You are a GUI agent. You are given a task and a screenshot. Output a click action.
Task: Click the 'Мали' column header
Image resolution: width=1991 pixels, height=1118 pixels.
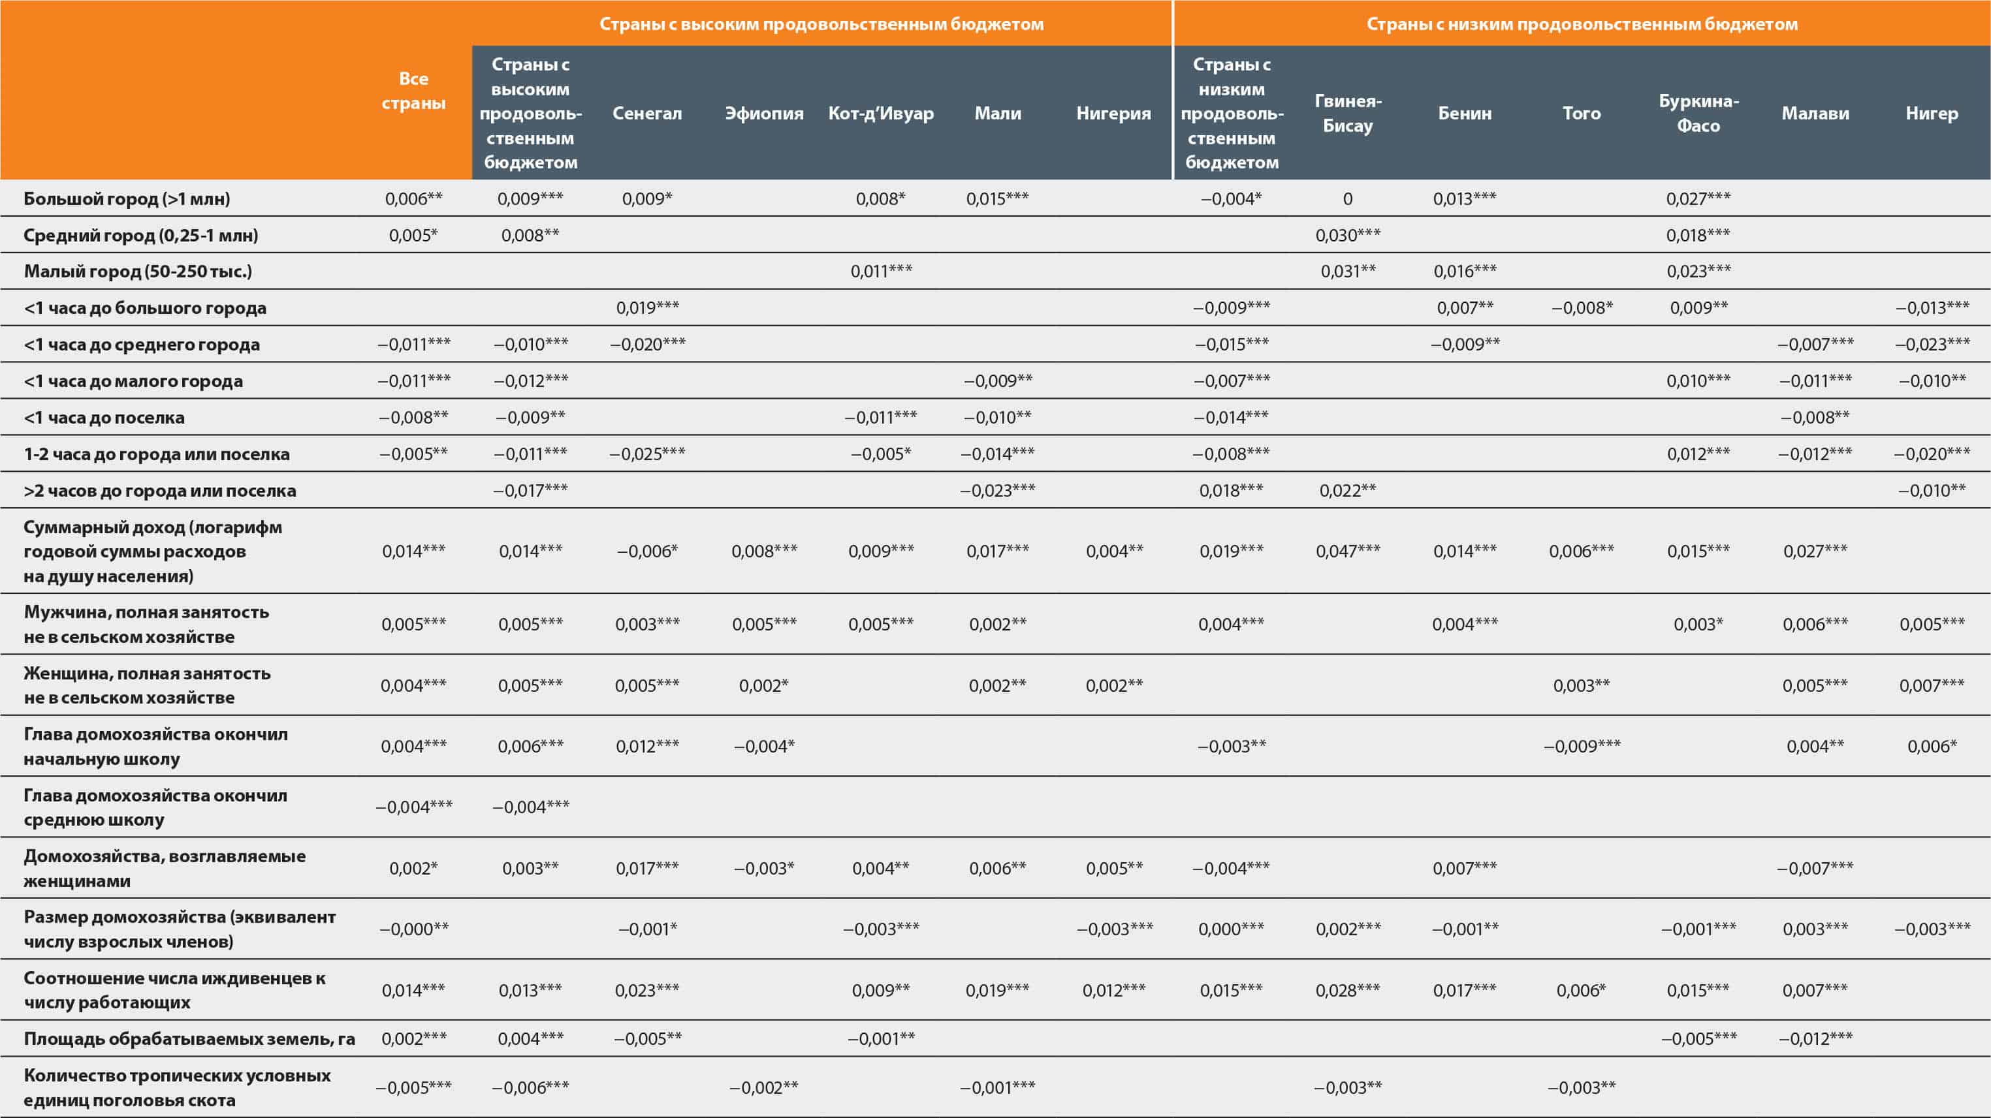coord(998,114)
